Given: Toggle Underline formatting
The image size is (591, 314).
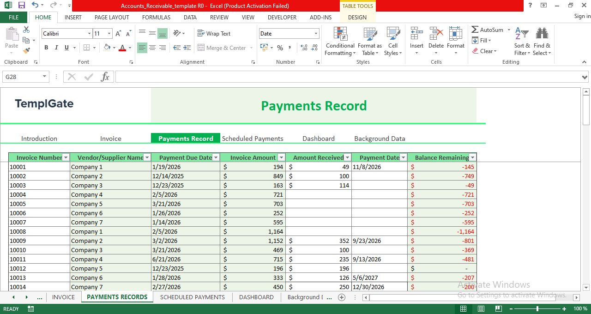Looking at the screenshot, I should [66, 48].
